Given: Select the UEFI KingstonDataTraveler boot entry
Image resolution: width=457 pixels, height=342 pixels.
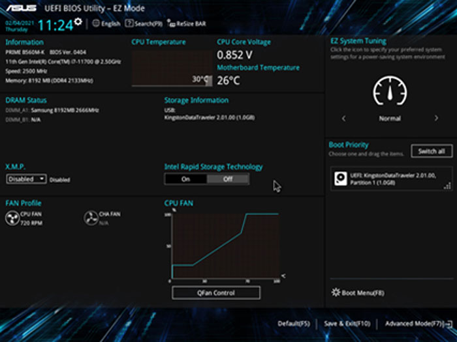Looking at the screenshot, I should [392, 178].
